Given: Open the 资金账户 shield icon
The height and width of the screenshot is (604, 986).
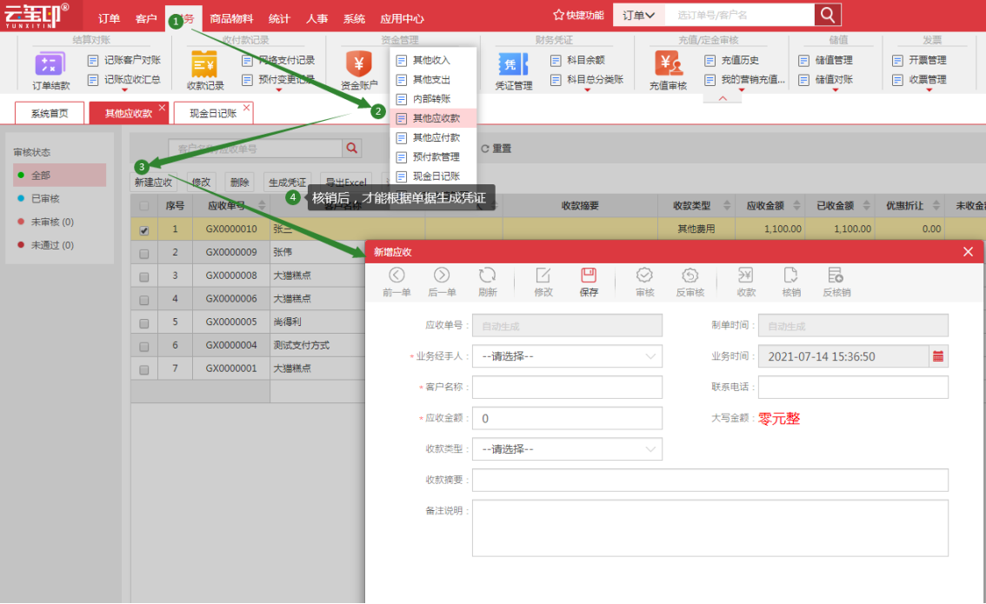Looking at the screenshot, I should point(359,64).
